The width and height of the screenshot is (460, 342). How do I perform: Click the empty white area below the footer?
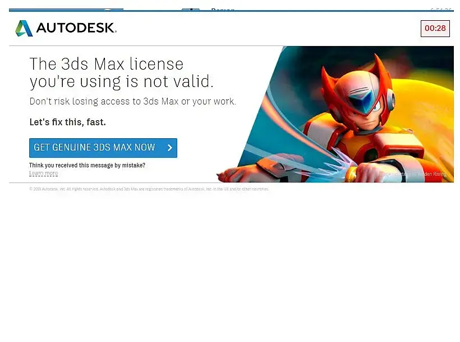[231, 264]
